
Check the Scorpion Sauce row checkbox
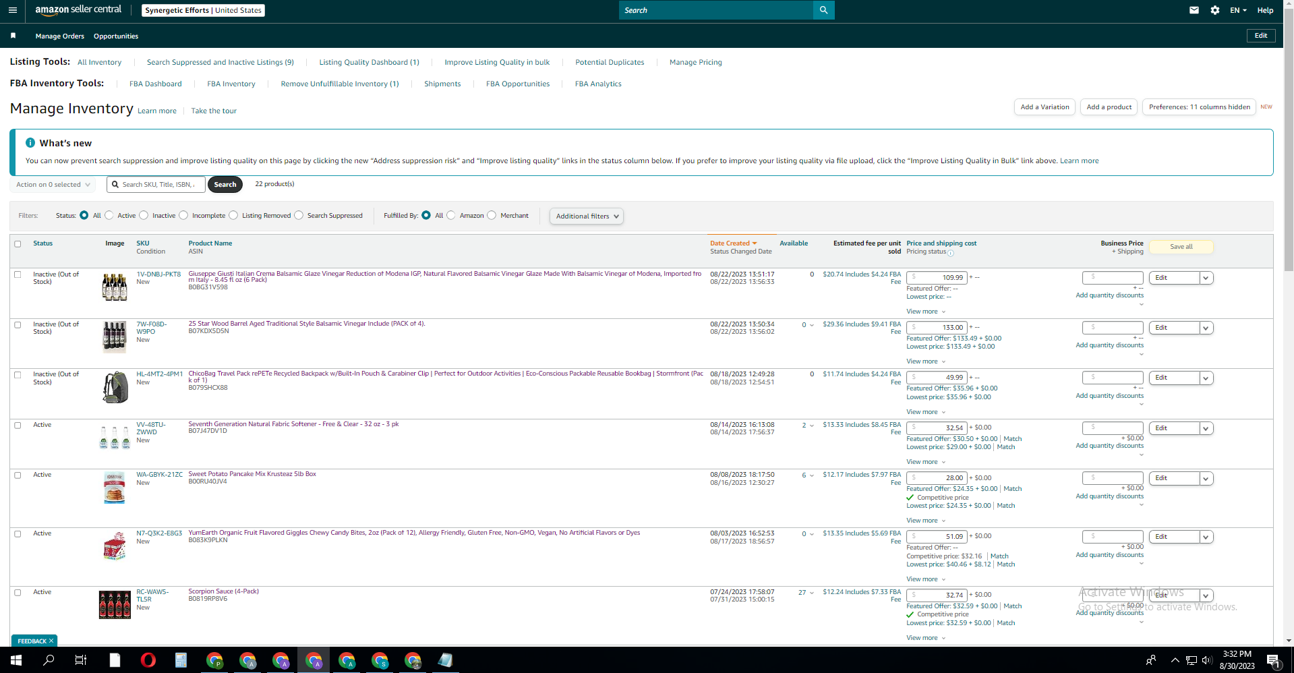tap(18, 592)
